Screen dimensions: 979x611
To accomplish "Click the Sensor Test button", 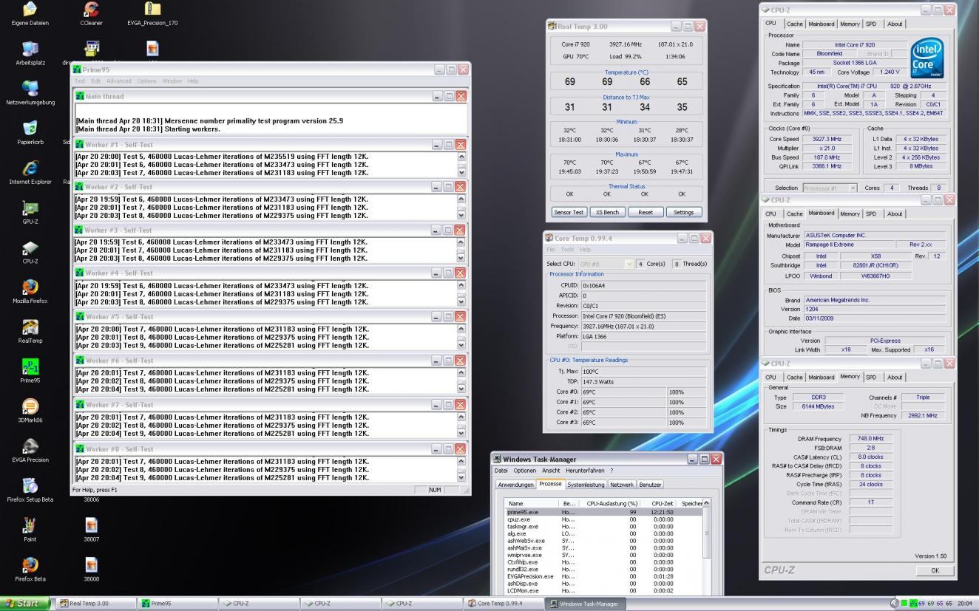I will click(569, 212).
